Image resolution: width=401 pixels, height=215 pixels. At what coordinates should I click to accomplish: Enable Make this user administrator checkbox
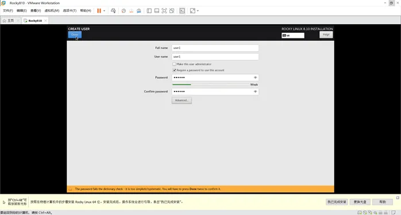point(174,64)
